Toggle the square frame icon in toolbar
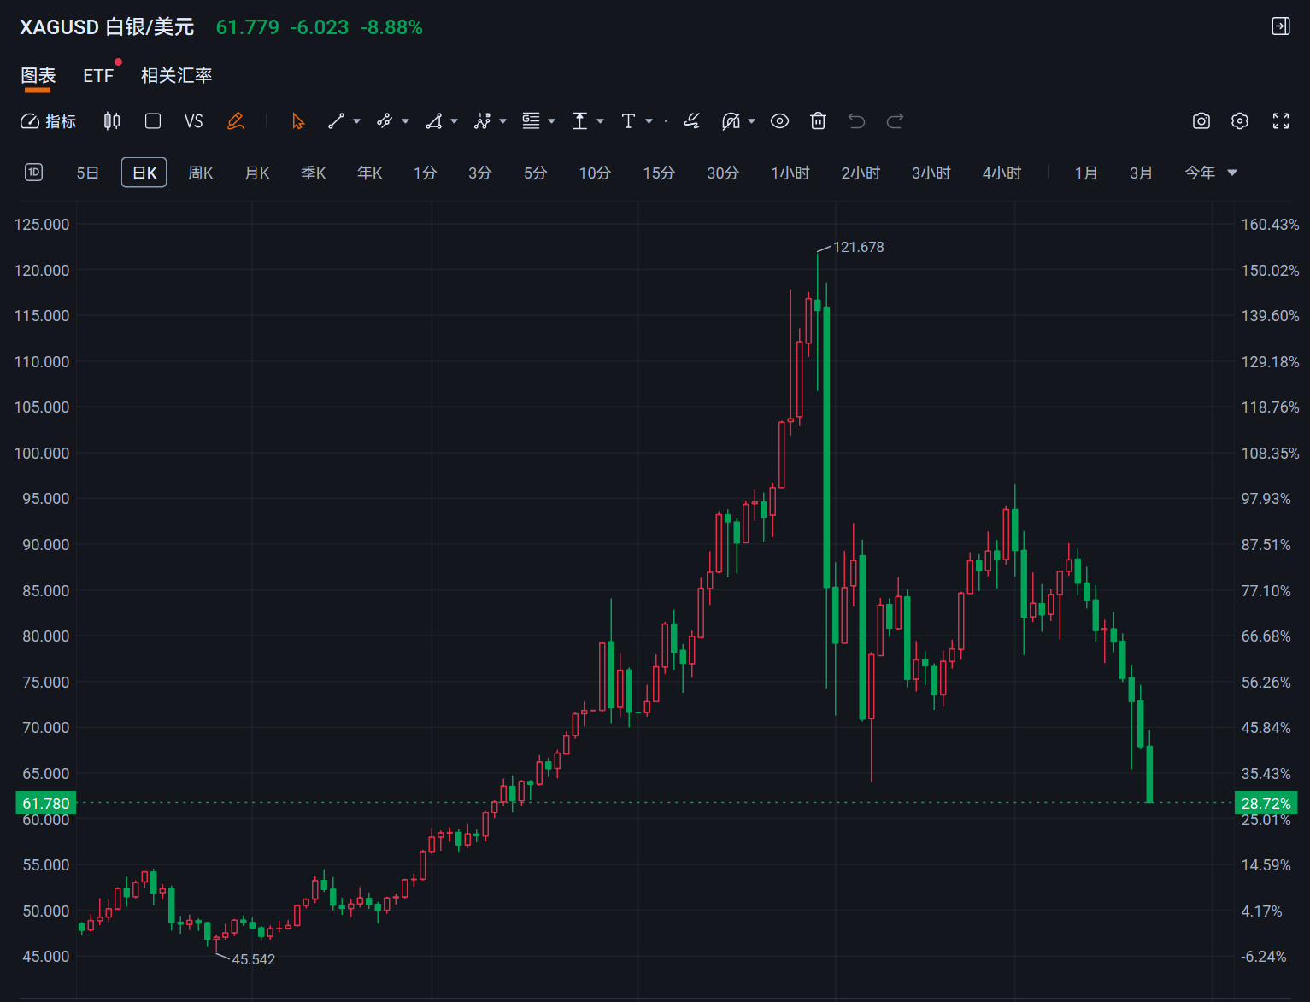The image size is (1310, 1002). tap(153, 121)
